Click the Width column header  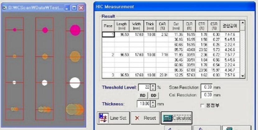(136, 26)
